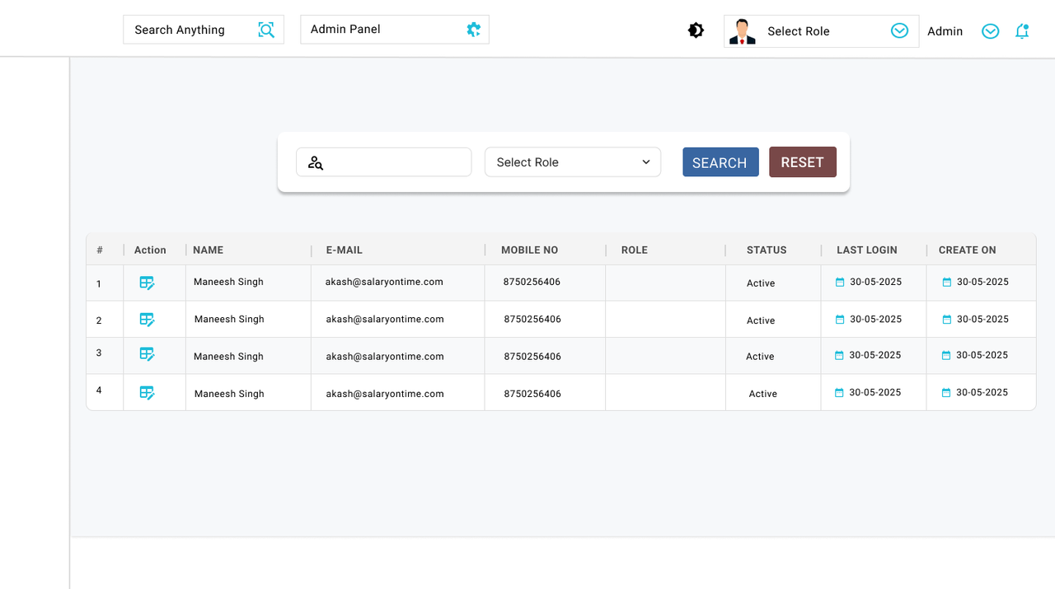Click inside the Search Anything input field
The image size is (1055, 589).
tap(190, 30)
